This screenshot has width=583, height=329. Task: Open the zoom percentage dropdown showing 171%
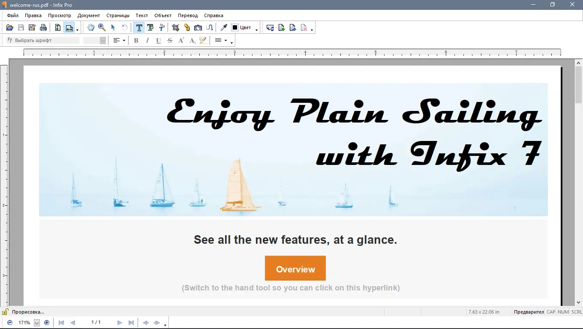tap(37, 323)
